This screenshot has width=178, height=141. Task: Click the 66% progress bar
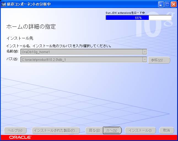point(139,18)
